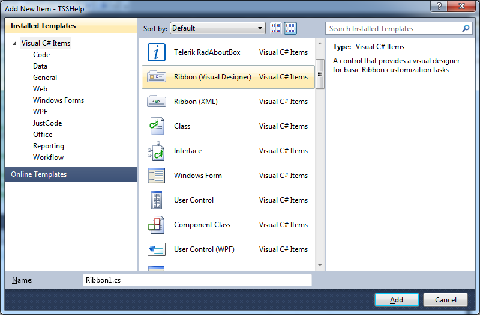This screenshot has width=480, height=315.
Task: Select the 'User Control (WPF)' template name
Action: pyautogui.click(x=204, y=249)
